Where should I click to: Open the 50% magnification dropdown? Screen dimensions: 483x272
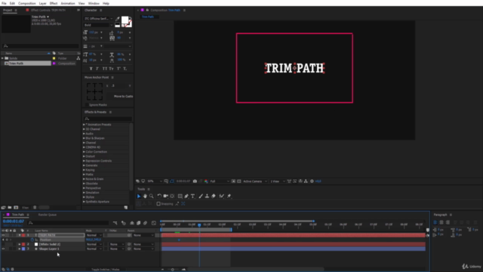click(x=154, y=181)
